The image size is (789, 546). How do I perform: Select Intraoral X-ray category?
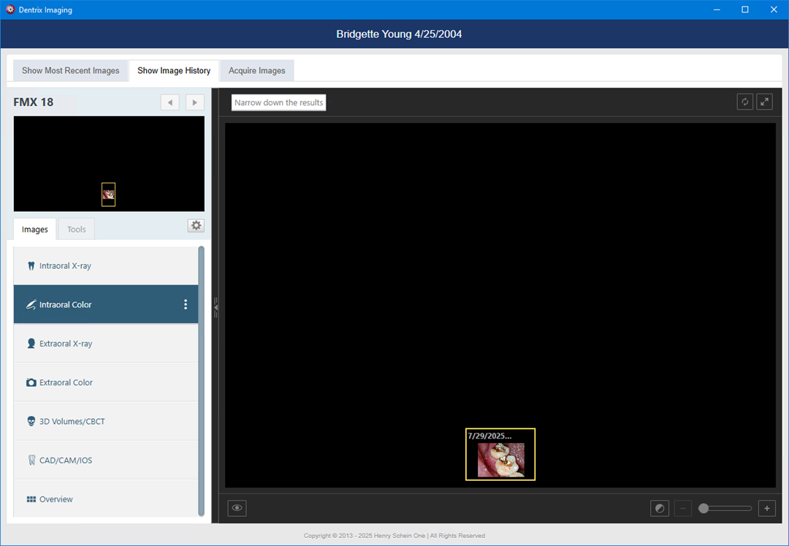click(106, 266)
